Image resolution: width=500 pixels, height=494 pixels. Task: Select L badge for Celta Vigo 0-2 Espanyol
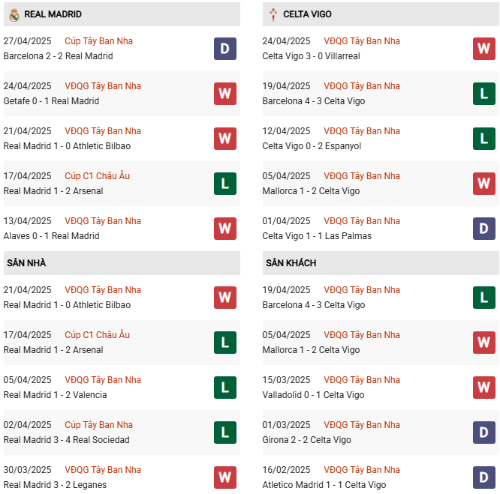point(483,139)
